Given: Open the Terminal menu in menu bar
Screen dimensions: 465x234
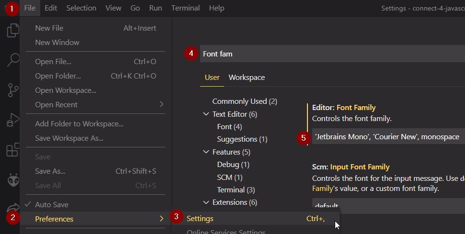Looking at the screenshot, I should (x=185, y=8).
